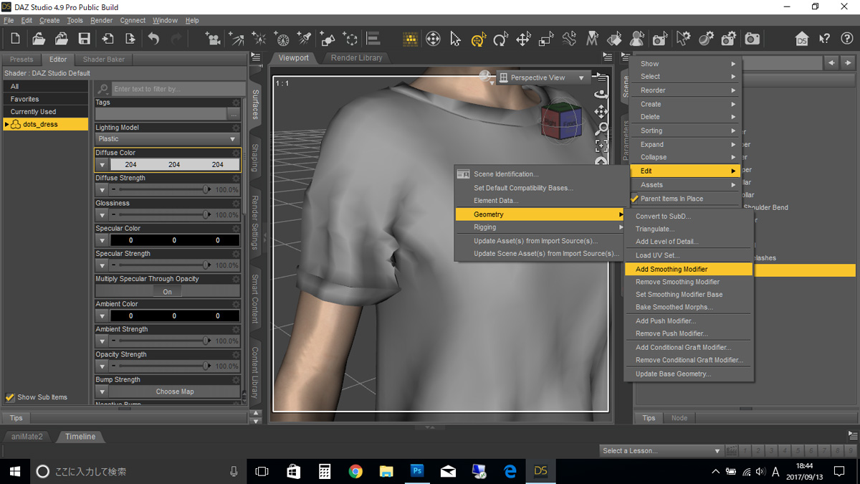860x484 pixels.
Task: Switch to the Presets tab
Action: tap(21, 60)
